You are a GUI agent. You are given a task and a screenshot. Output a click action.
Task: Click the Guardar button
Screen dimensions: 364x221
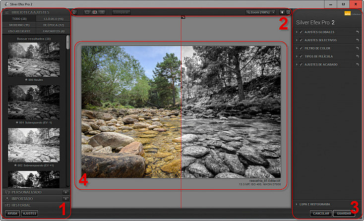[x=344, y=214]
